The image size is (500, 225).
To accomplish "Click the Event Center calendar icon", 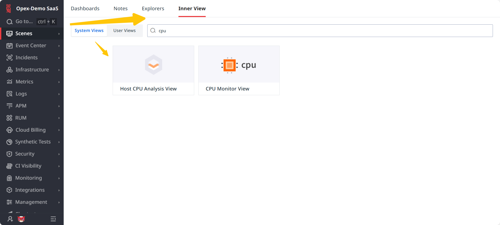I will coord(9,46).
